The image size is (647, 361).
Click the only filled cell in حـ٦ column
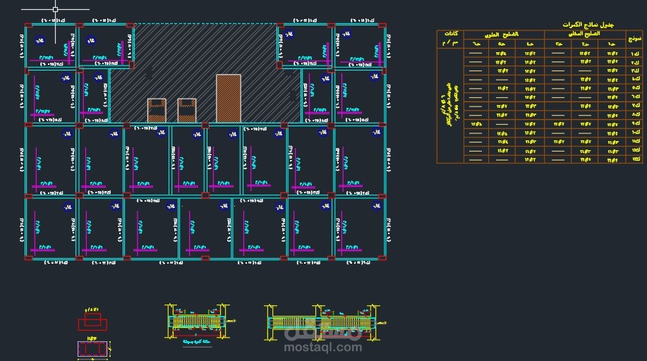[x=476, y=124]
